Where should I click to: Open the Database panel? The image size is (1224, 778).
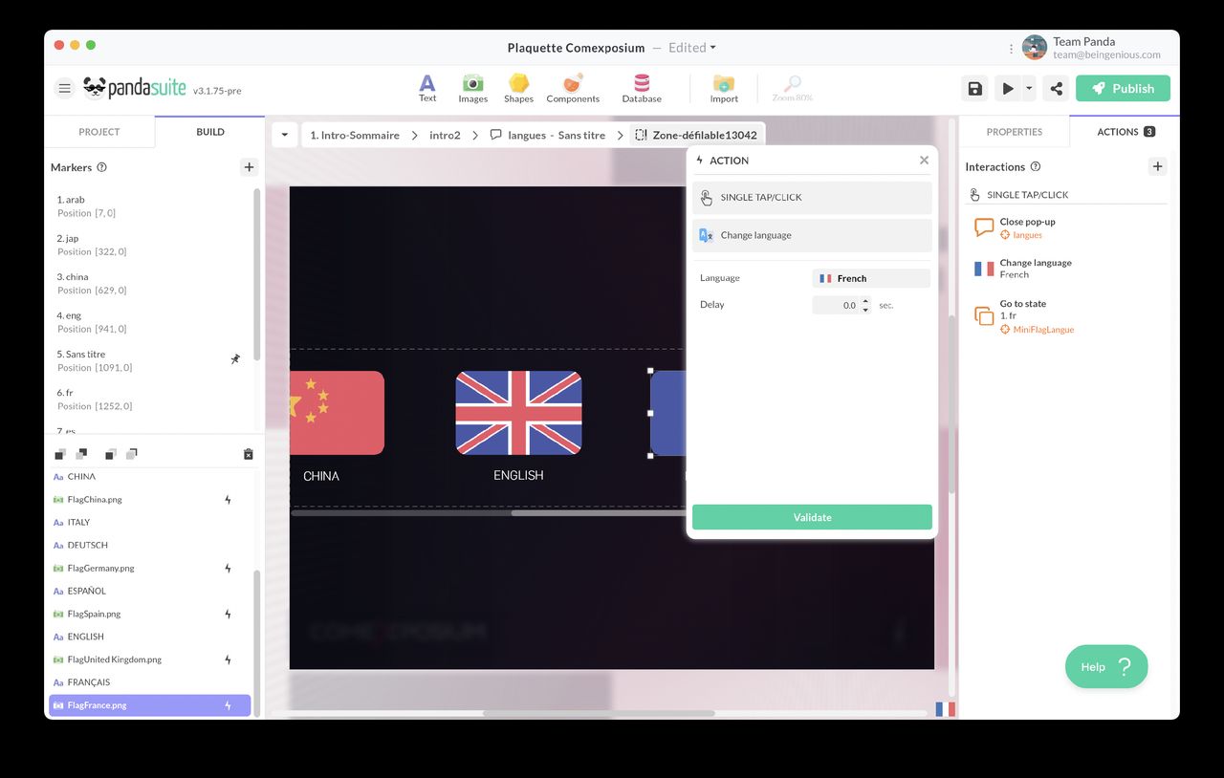tap(641, 88)
